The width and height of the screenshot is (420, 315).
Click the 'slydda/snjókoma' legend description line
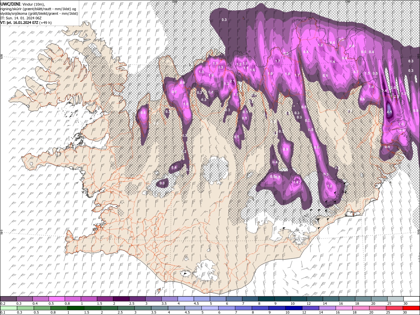[39, 13]
